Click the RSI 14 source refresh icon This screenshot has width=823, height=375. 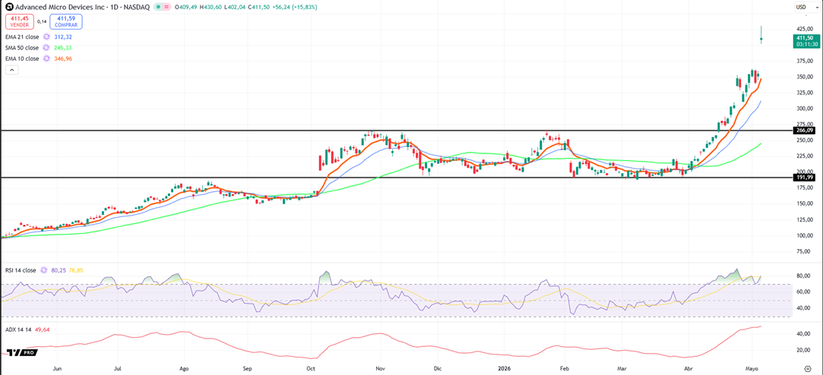43,271
